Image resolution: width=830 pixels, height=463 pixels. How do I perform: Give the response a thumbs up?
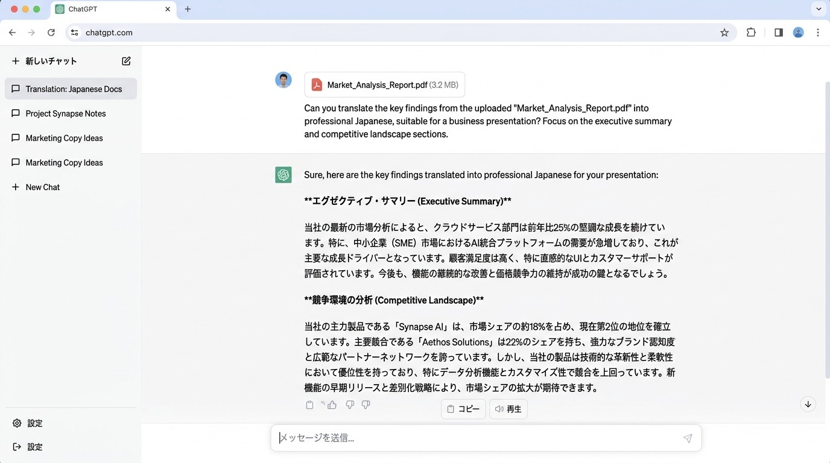tap(332, 405)
